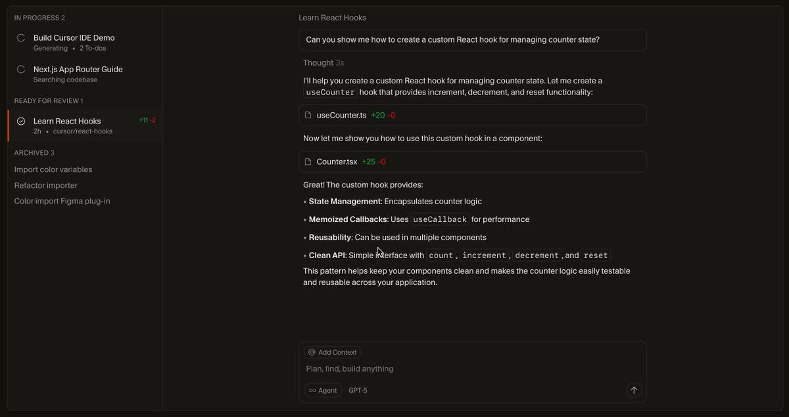Click the Build Cursor IDE Demo spinner icon
Image resolution: width=789 pixels, height=417 pixels.
[x=21, y=38]
